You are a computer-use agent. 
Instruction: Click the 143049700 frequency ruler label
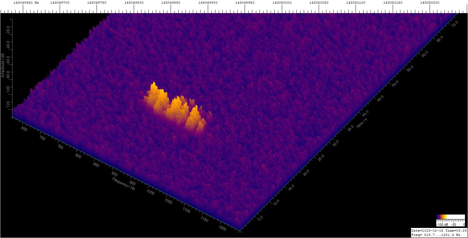(x=60, y=3)
